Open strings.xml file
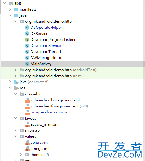This screenshot has height=161, width=145. 40,149
